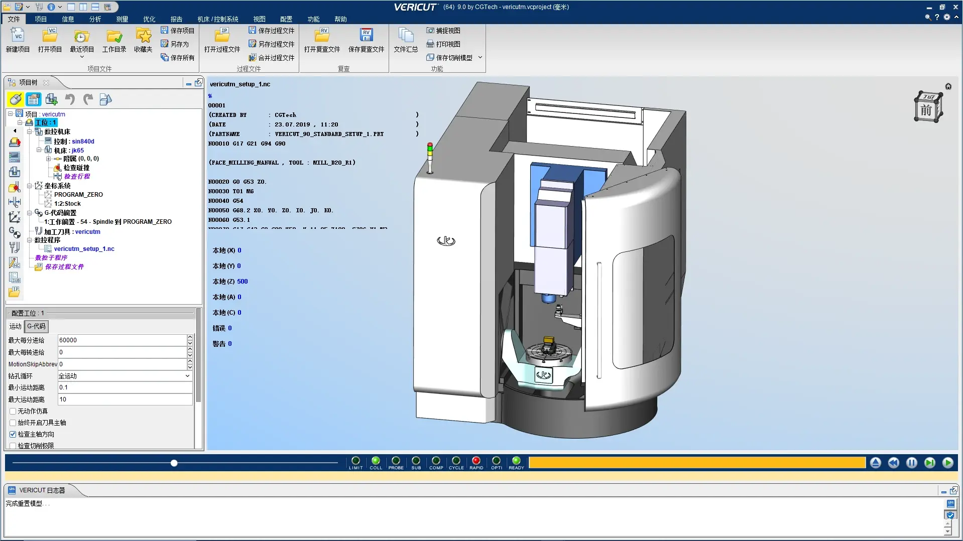This screenshot has height=541, width=963.
Task: Switch to the 项目 ribbon tab
Action: [x=41, y=19]
